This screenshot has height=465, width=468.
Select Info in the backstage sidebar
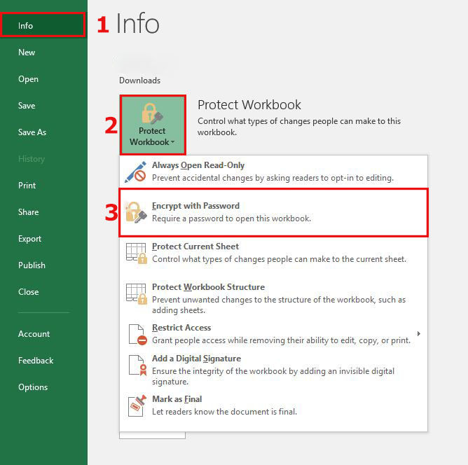26,26
